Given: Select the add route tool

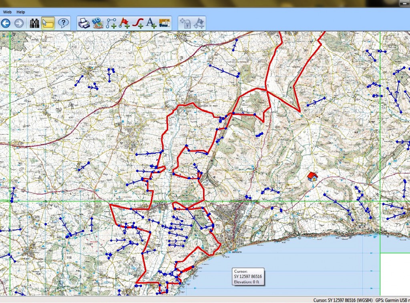Looking at the screenshot, I should pyautogui.click(x=111, y=24).
